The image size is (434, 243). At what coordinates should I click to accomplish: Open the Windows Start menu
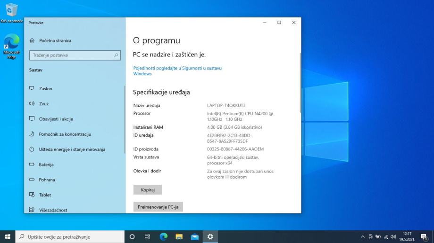click(x=8, y=237)
